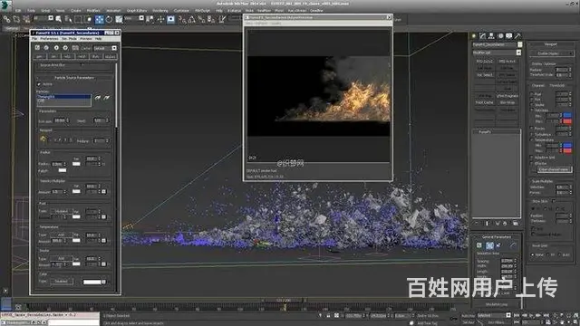Click the Use Pivot Point Center icon
Image resolution: width=580 pixels, height=326 pixels.
coord(150,19)
